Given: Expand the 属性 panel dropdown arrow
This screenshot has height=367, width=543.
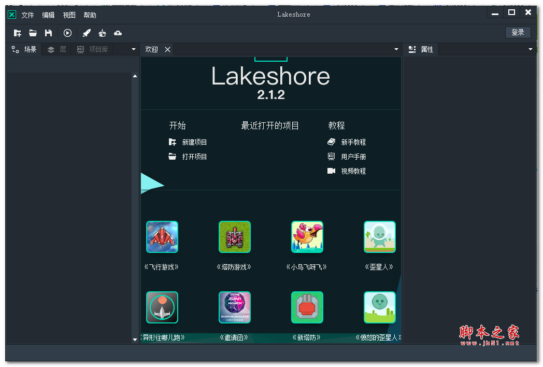Looking at the screenshot, I should (530, 49).
